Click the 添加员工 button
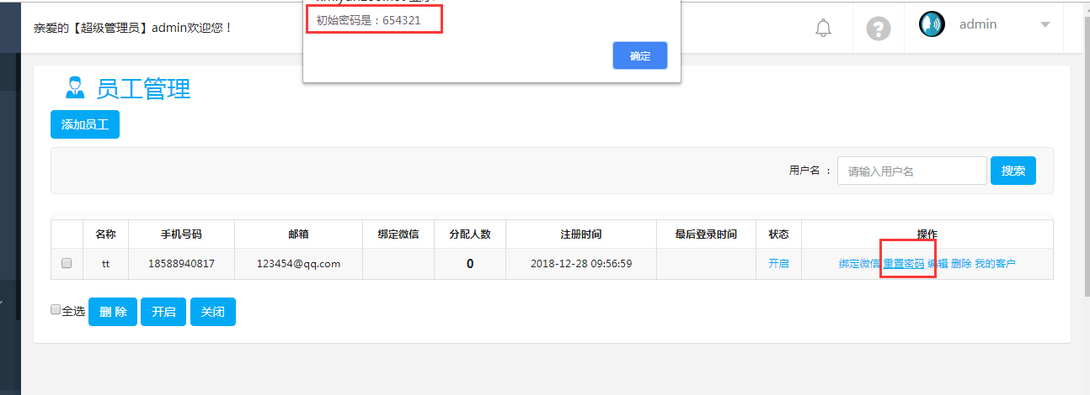The width and height of the screenshot is (1090, 395). point(85,124)
